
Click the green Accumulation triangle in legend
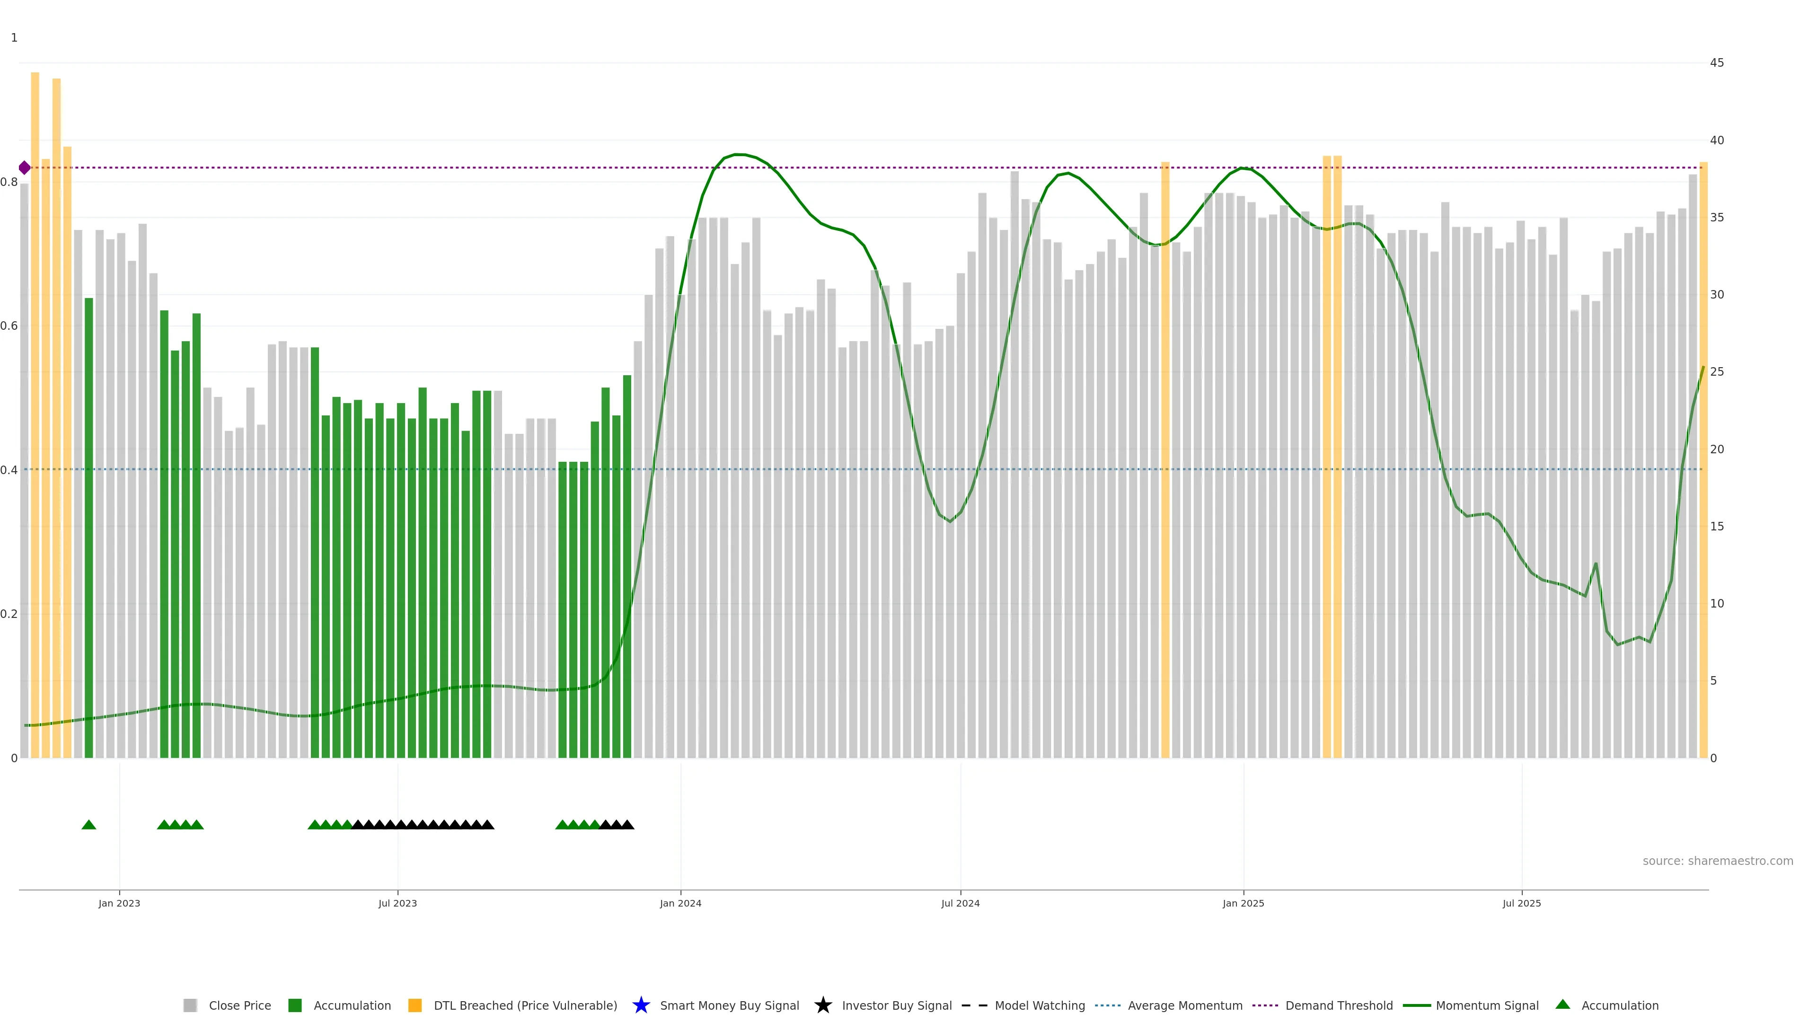pyautogui.click(x=1562, y=1004)
